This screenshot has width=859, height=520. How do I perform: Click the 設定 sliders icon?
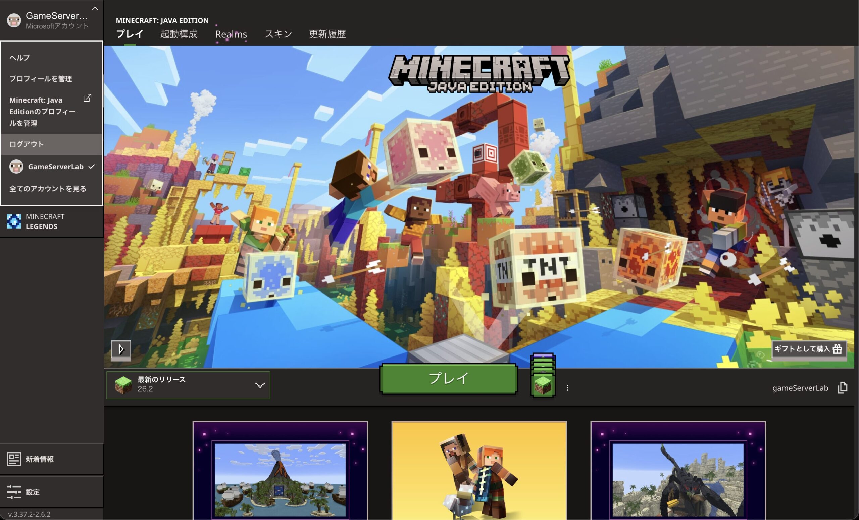(x=14, y=492)
